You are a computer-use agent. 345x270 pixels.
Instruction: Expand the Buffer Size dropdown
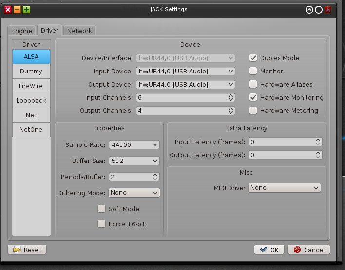(134, 161)
